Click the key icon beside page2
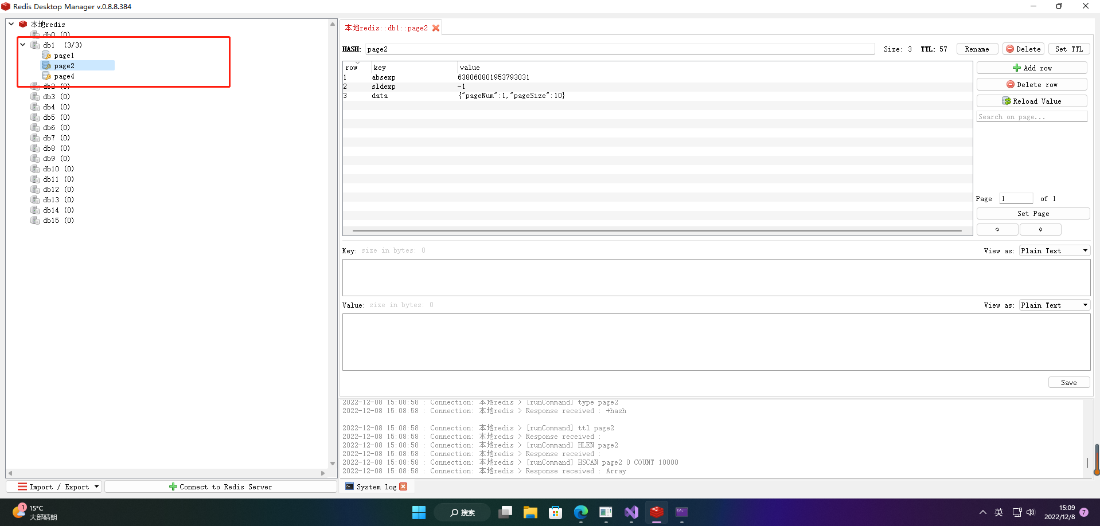 point(46,66)
